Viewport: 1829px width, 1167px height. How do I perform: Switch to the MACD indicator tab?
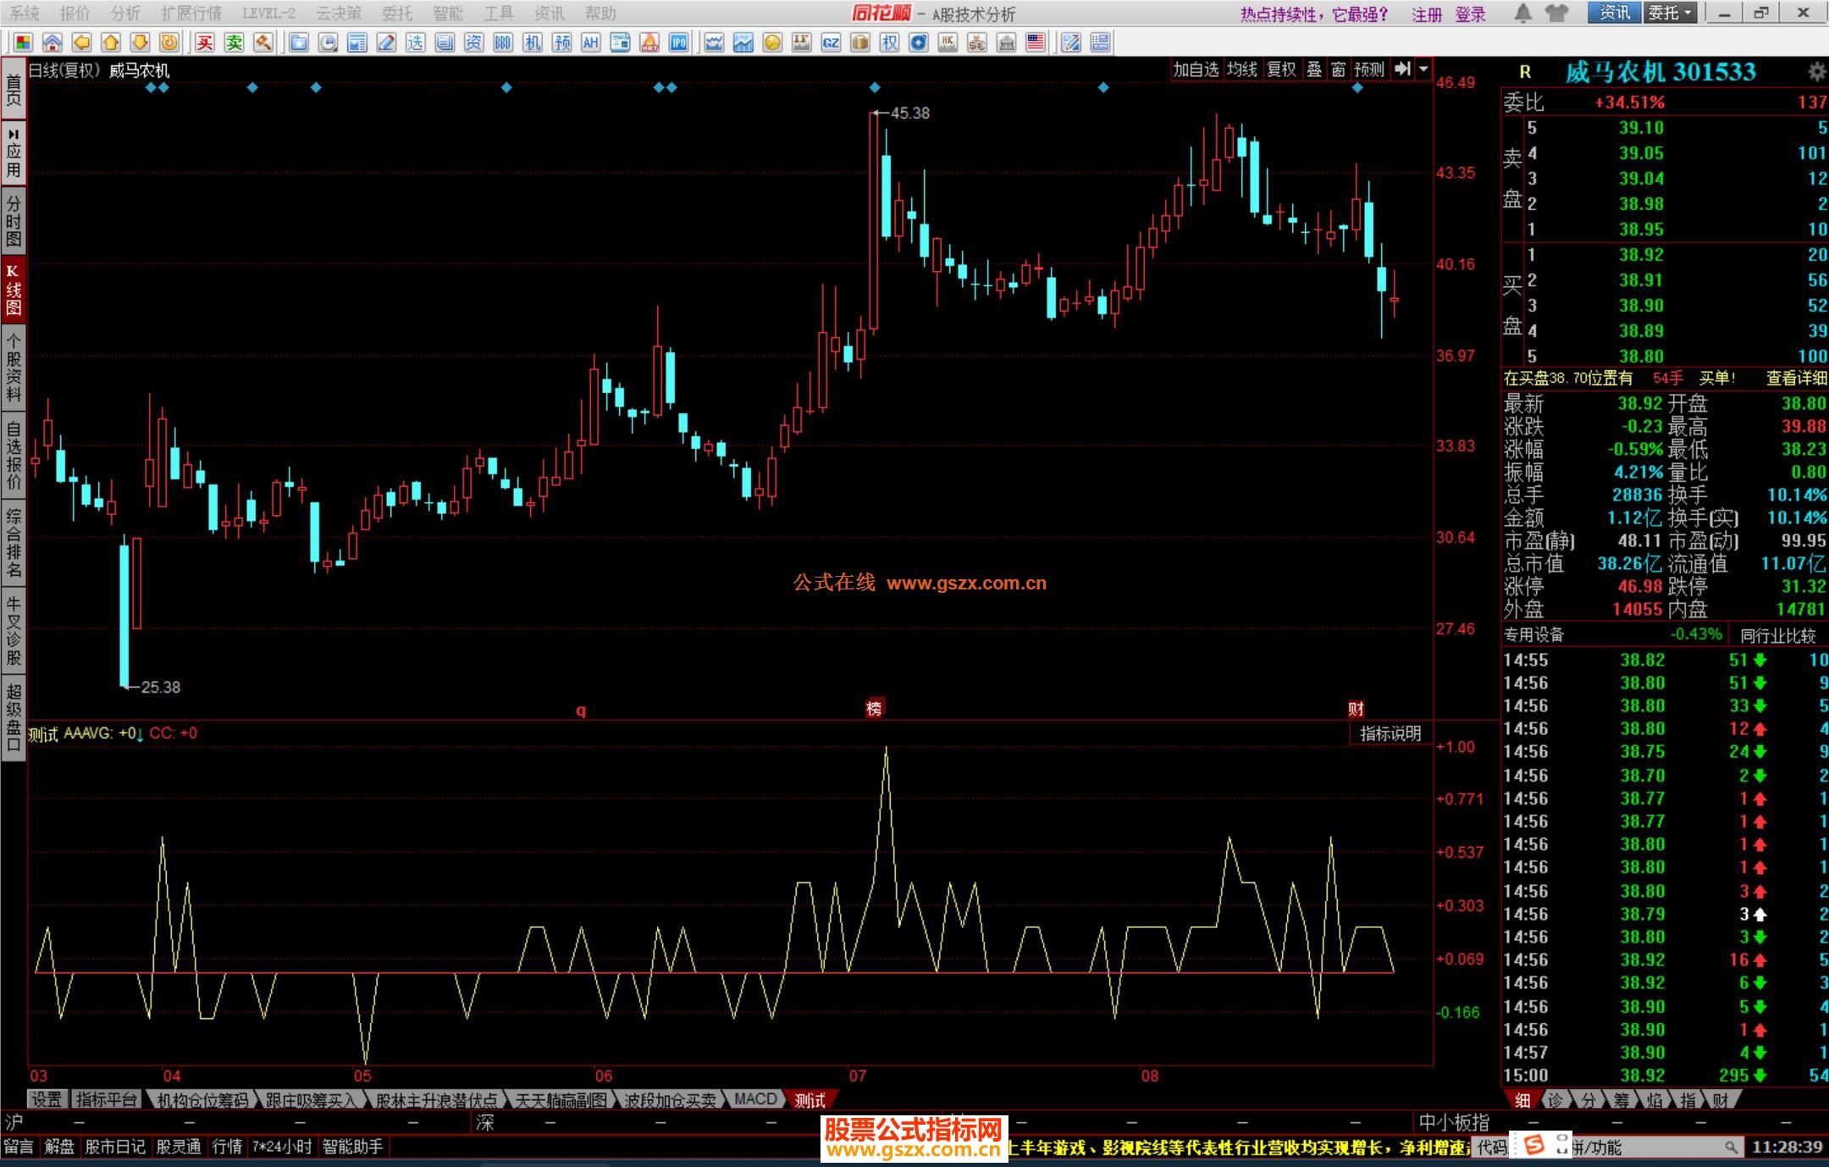coord(754,1099)
